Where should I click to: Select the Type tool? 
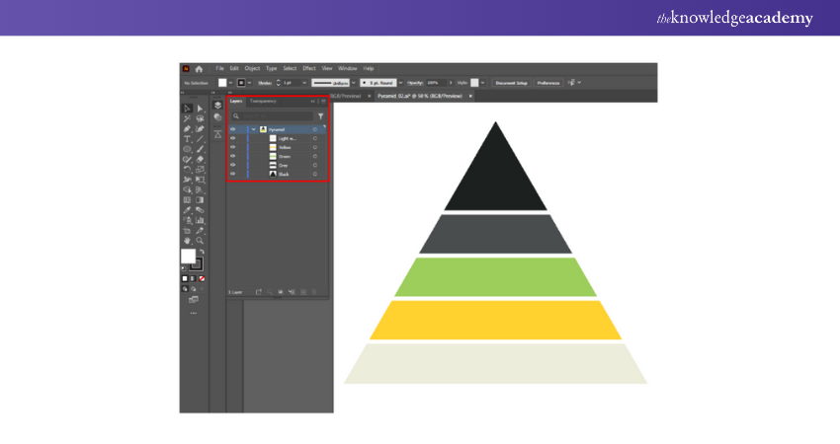click(187, 139)
